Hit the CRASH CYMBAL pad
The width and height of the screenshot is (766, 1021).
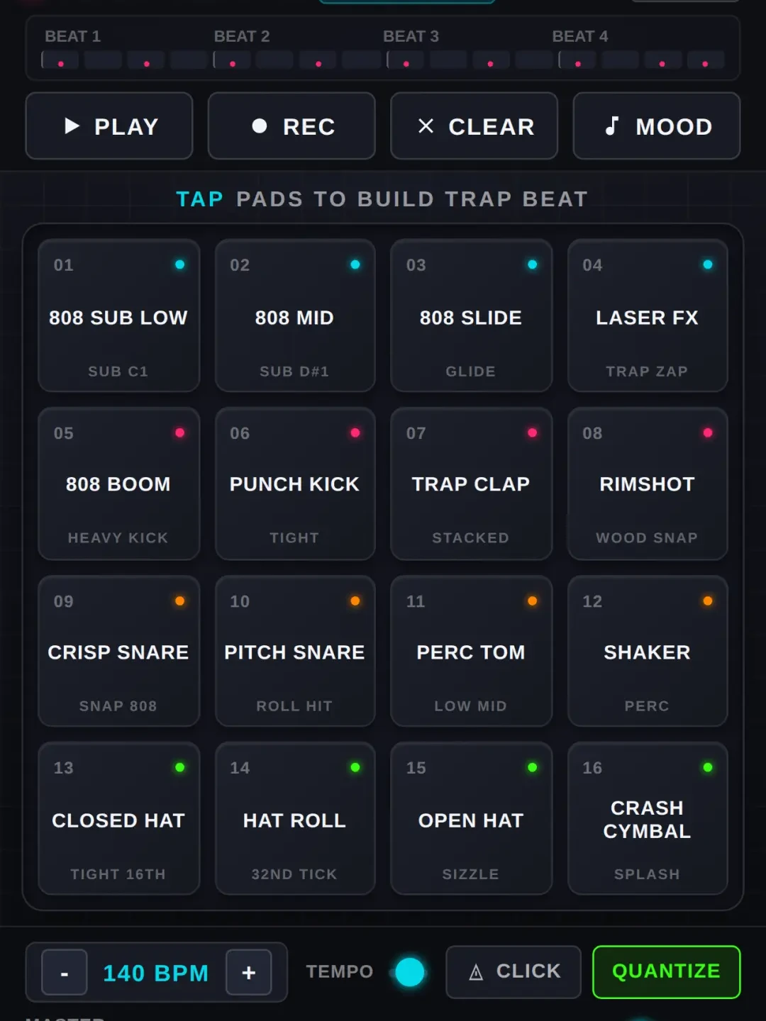648,818
